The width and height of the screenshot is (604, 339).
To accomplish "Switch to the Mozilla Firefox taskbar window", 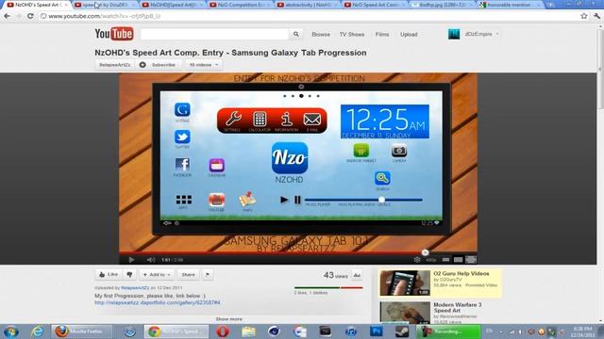I will pos(82,331).
